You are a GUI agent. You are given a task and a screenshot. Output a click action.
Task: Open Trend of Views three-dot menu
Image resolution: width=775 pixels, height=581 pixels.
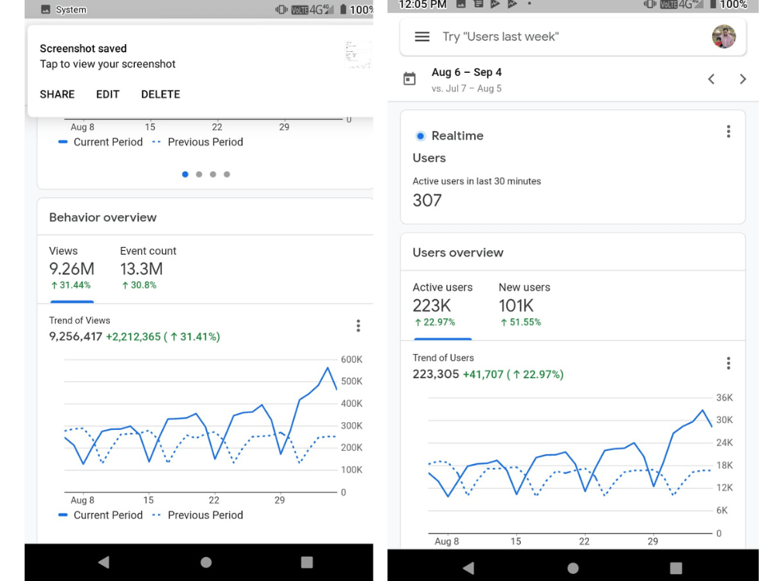358,325
